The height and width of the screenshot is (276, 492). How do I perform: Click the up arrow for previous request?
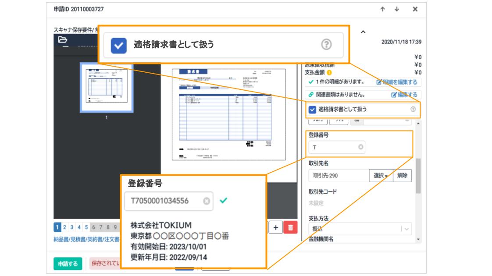383,9
